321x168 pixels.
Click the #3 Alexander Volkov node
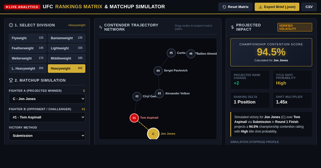159,93
